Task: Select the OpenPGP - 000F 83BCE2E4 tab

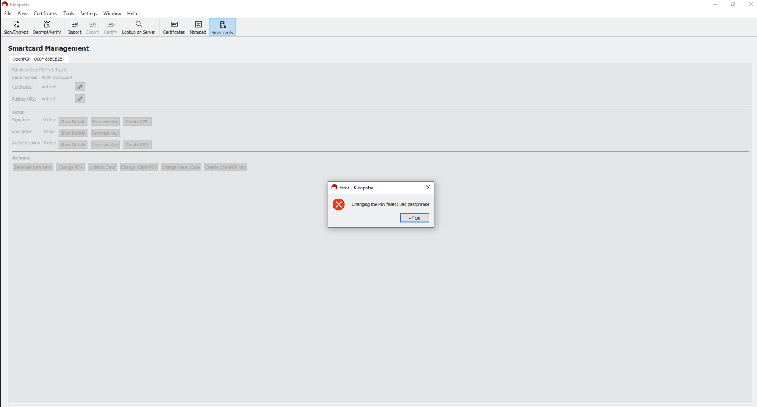Action: tap(39, 59)
